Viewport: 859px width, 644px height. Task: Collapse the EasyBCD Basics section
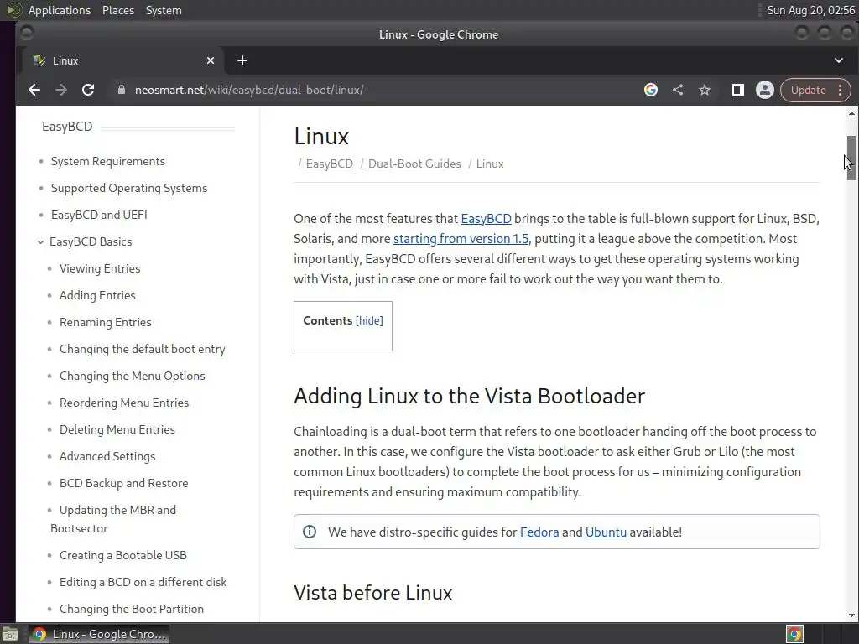pos(40,241)
